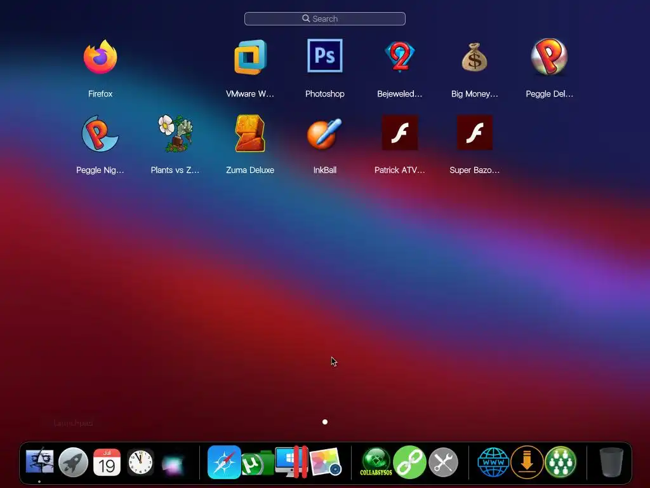
Task: Click the "InkBall" label text
Action: point(325,170)
